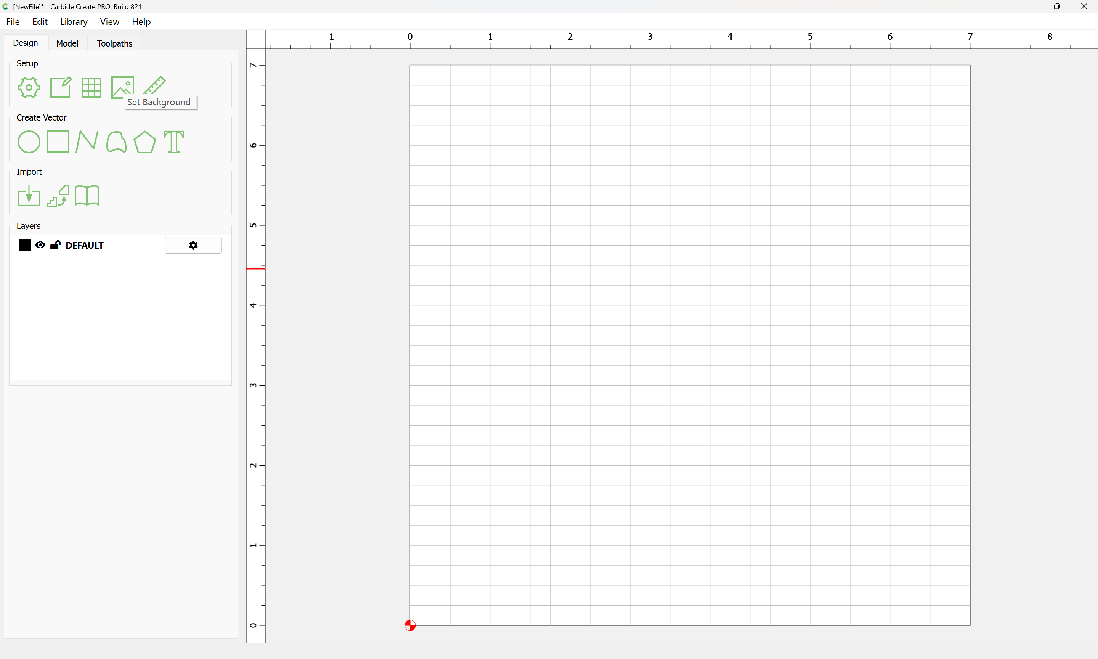Click the Import file icon
The width and height of the screenshot is (1098, 659).
(x=29, y=195)
